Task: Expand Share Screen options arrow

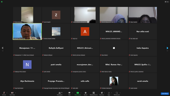Action: [x=81, y=93]
